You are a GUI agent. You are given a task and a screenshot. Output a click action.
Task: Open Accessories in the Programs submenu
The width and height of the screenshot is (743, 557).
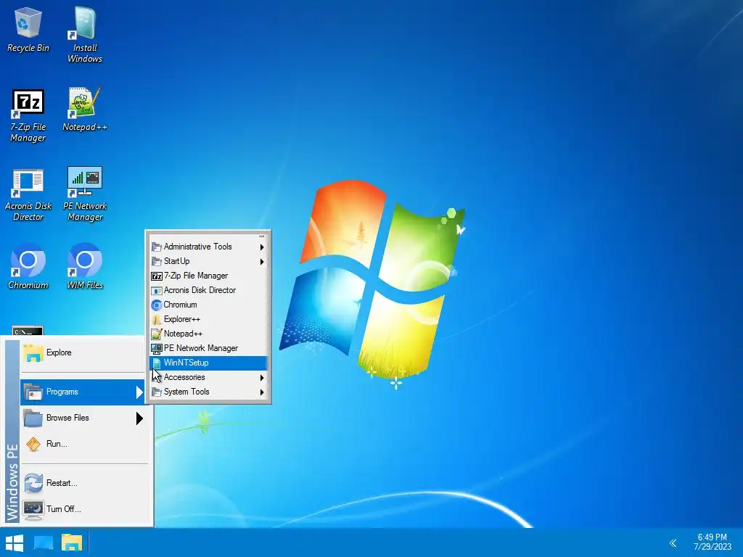coord(208,377)
